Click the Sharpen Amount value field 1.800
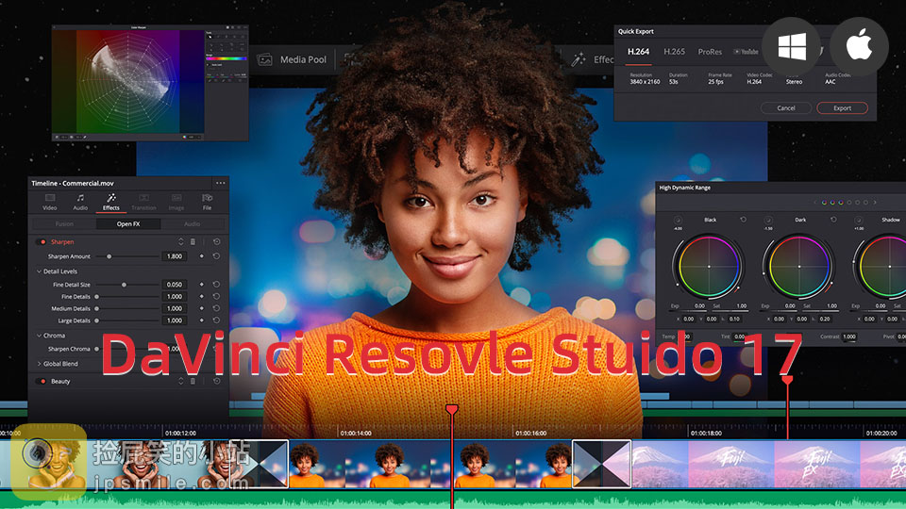906x509 pixels. pyautogui.click(x=174, y=256)
